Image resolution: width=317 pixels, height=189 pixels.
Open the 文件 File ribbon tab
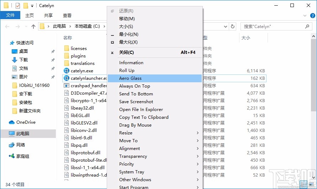click(10, 15)
